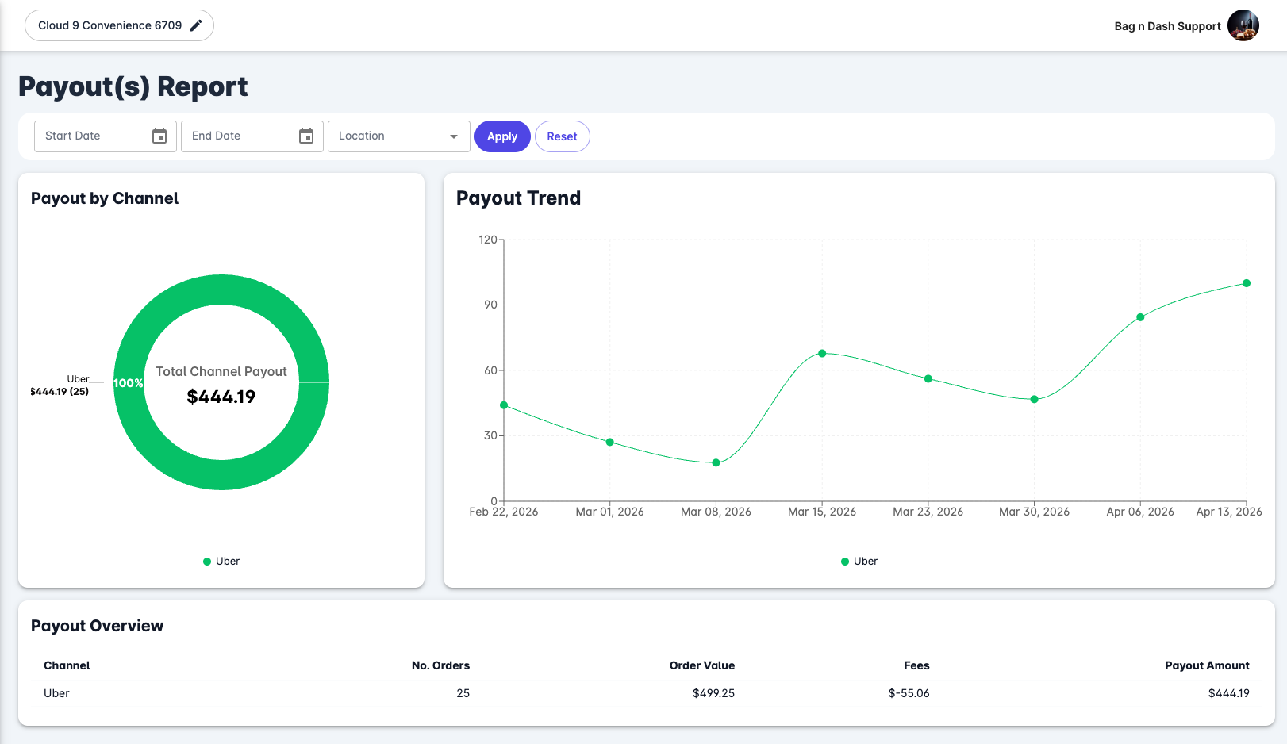Select the Apr 13, 2026 trend data point
Viewport: 1287px width, 744px height.
(x=1247, y=283)
